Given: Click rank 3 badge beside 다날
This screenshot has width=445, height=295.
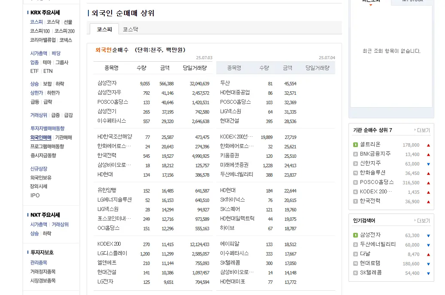Looking at the screenshot, I should (x=355, y=254).
